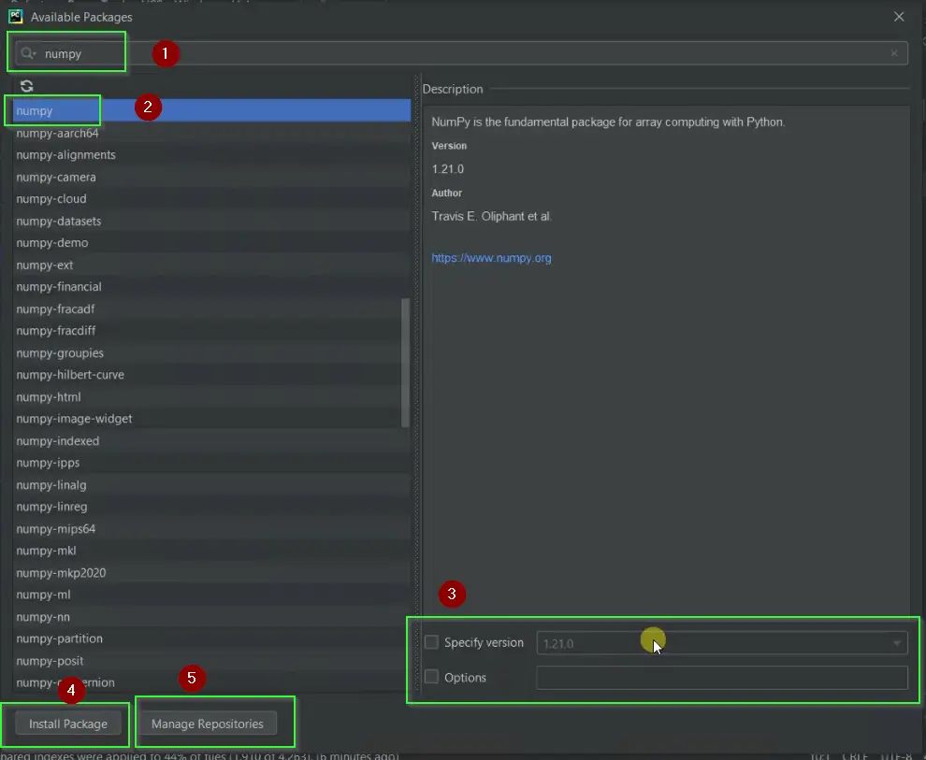Click the package list scrollbar thumb

(x=405, y=363)
